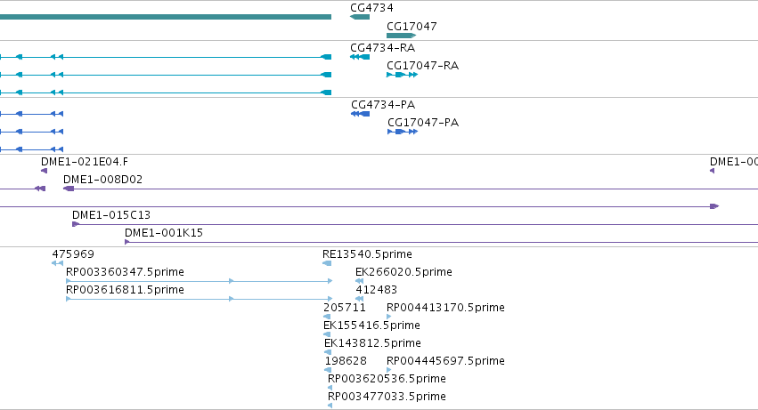Click the RP004413170.5prime arrow glyph

pyautogui.click(x=389, y=317)
